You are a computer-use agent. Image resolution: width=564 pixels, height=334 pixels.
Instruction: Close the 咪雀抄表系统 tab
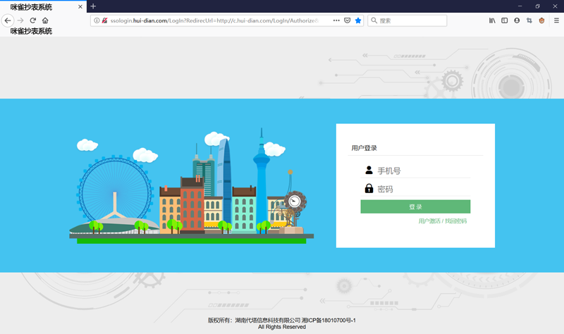point(80,7)
